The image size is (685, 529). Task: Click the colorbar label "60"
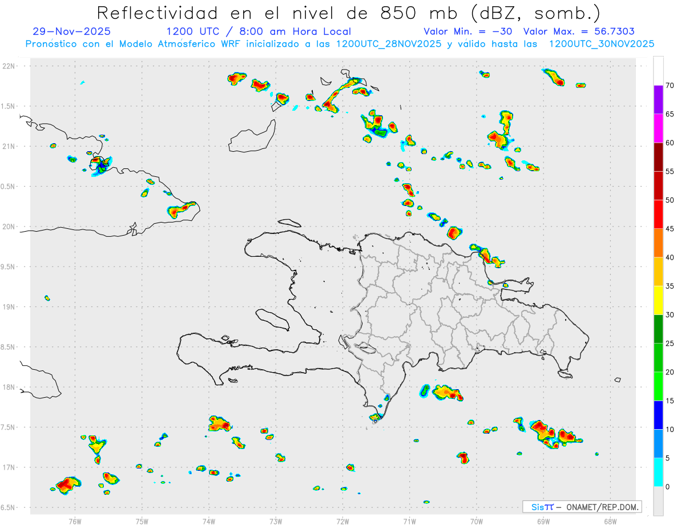click(670, 143)
